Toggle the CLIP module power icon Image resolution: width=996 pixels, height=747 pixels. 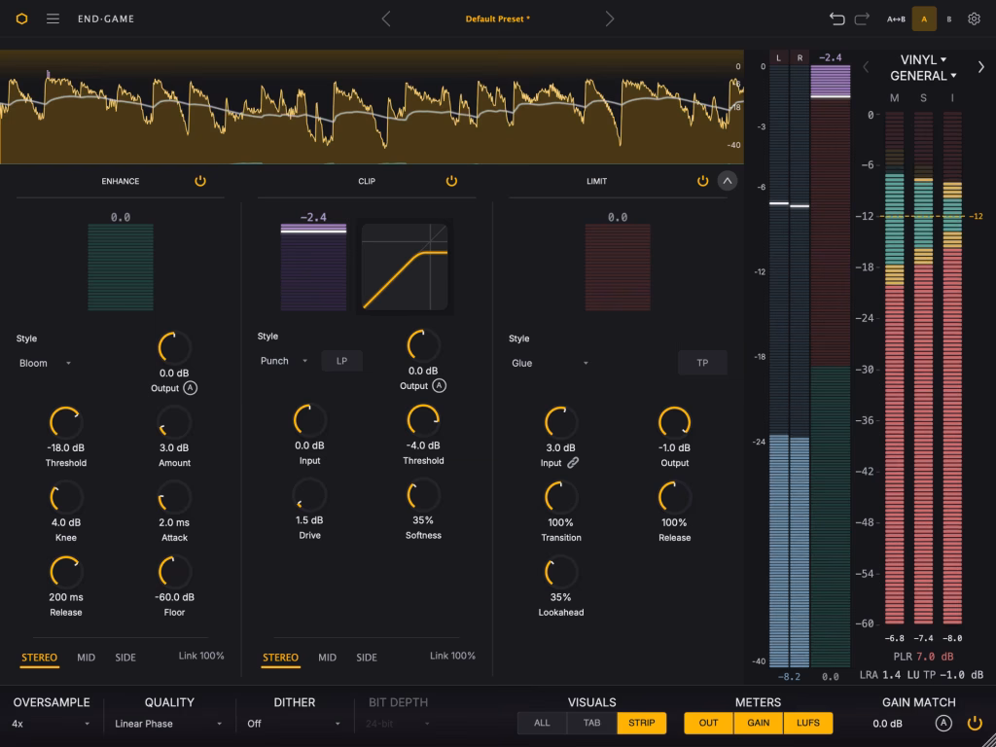[451, 181]
